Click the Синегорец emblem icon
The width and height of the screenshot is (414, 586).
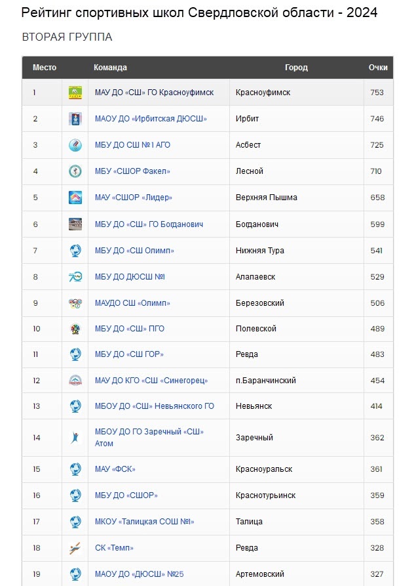point(75,381)
